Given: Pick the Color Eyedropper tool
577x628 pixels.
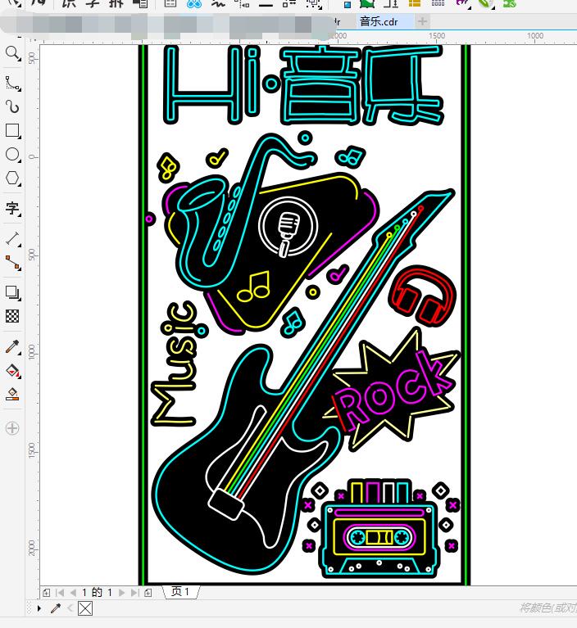Looking at the screenshot, I should click(12, 347).
